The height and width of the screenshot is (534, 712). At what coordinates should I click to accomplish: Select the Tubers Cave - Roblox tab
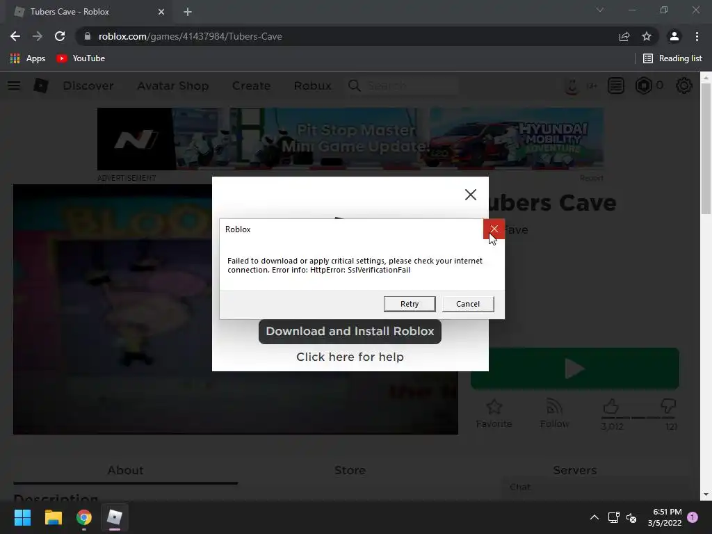click(86, 12)
